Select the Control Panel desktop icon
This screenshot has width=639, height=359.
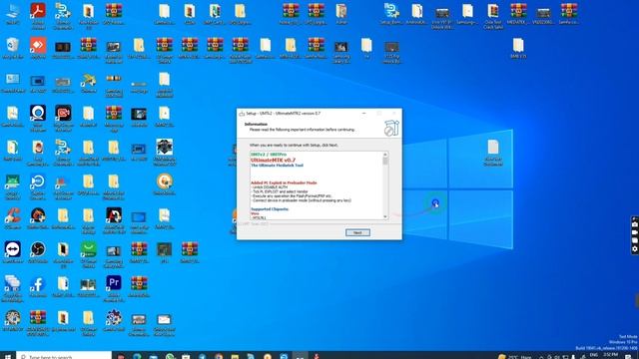pos(12,82)
